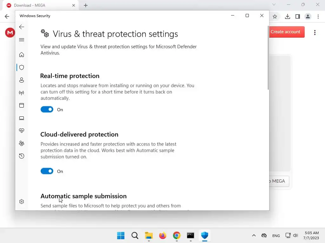Open Device performance & health icon

coord(22,131)
